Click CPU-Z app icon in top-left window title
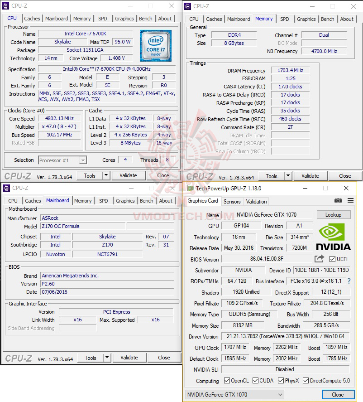Viewport: 363px width, 402px height. [5, 5]
